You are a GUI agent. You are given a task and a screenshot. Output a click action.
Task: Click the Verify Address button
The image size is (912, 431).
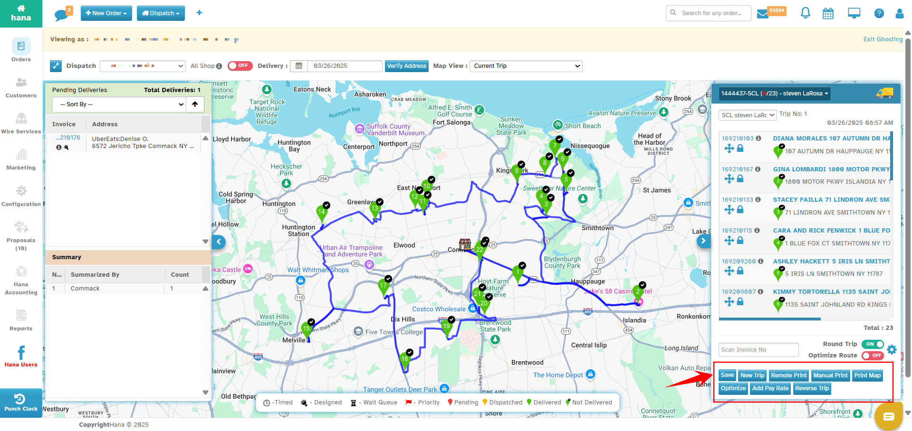[406, 66]
